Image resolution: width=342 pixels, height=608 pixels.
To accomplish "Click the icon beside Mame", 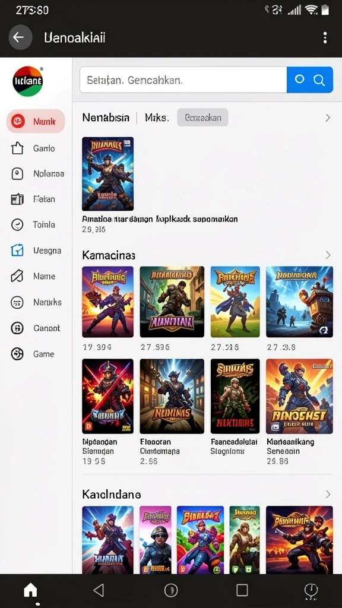I will click(x=17, y=277).
